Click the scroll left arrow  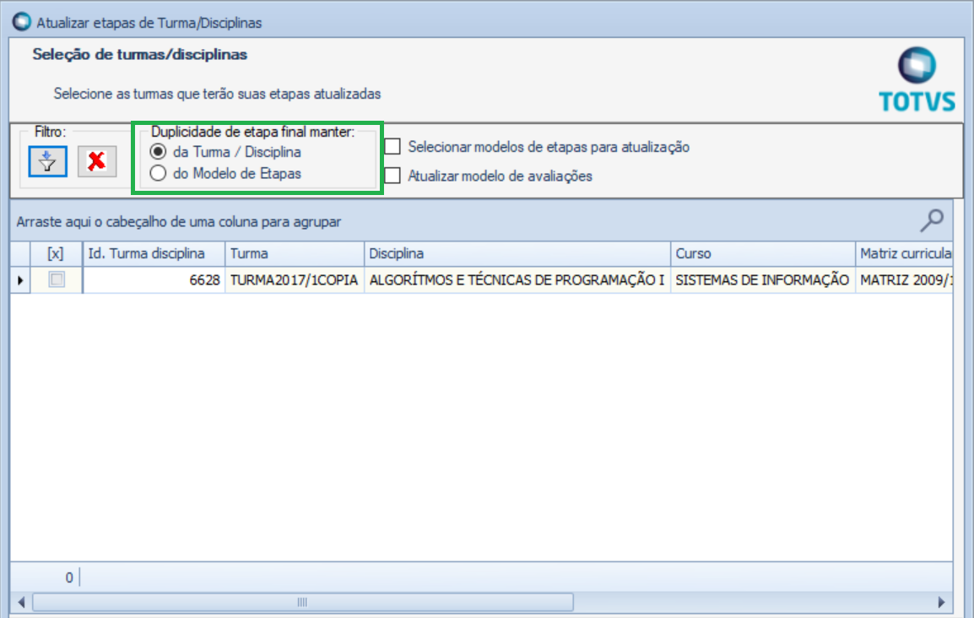tap(21, 602)
